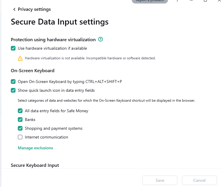Minimize the settings window

[x=191, y=1]
